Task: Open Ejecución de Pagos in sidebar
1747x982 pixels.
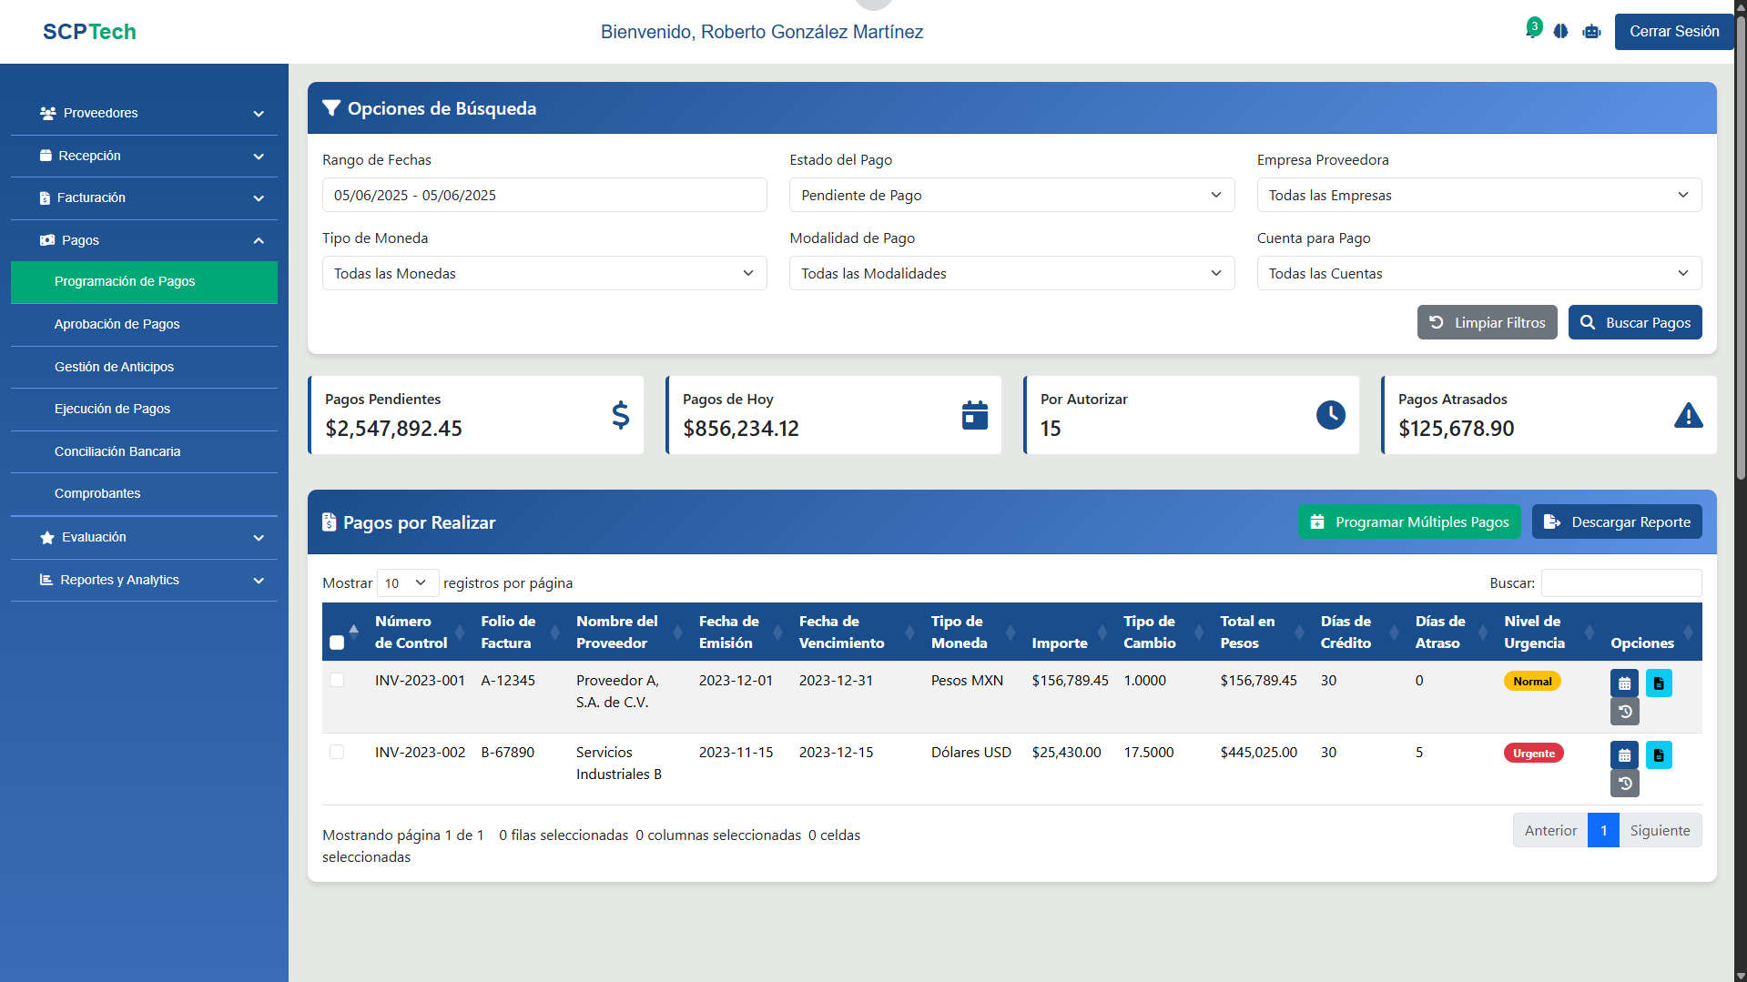Action: [x=144, y=409]
